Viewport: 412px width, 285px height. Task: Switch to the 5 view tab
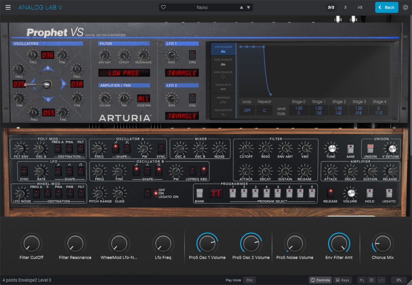tap(345, 7)
